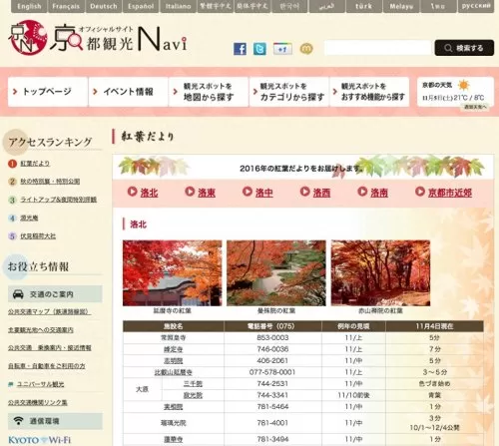Open 三千院 table link
Image resolution: width=499 pixels, height=446 pixels.
point(193,384)
